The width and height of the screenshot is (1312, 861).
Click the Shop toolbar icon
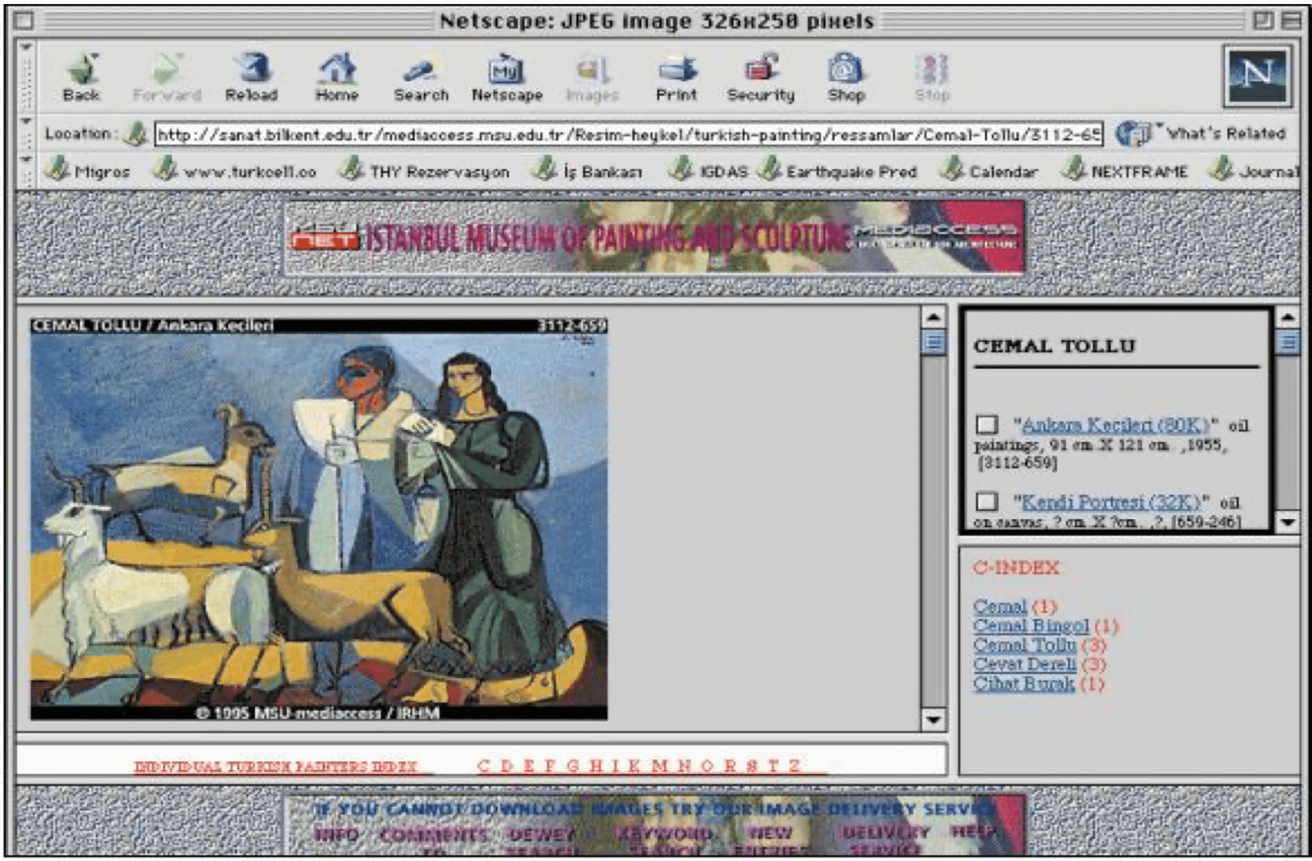(846, 77)
